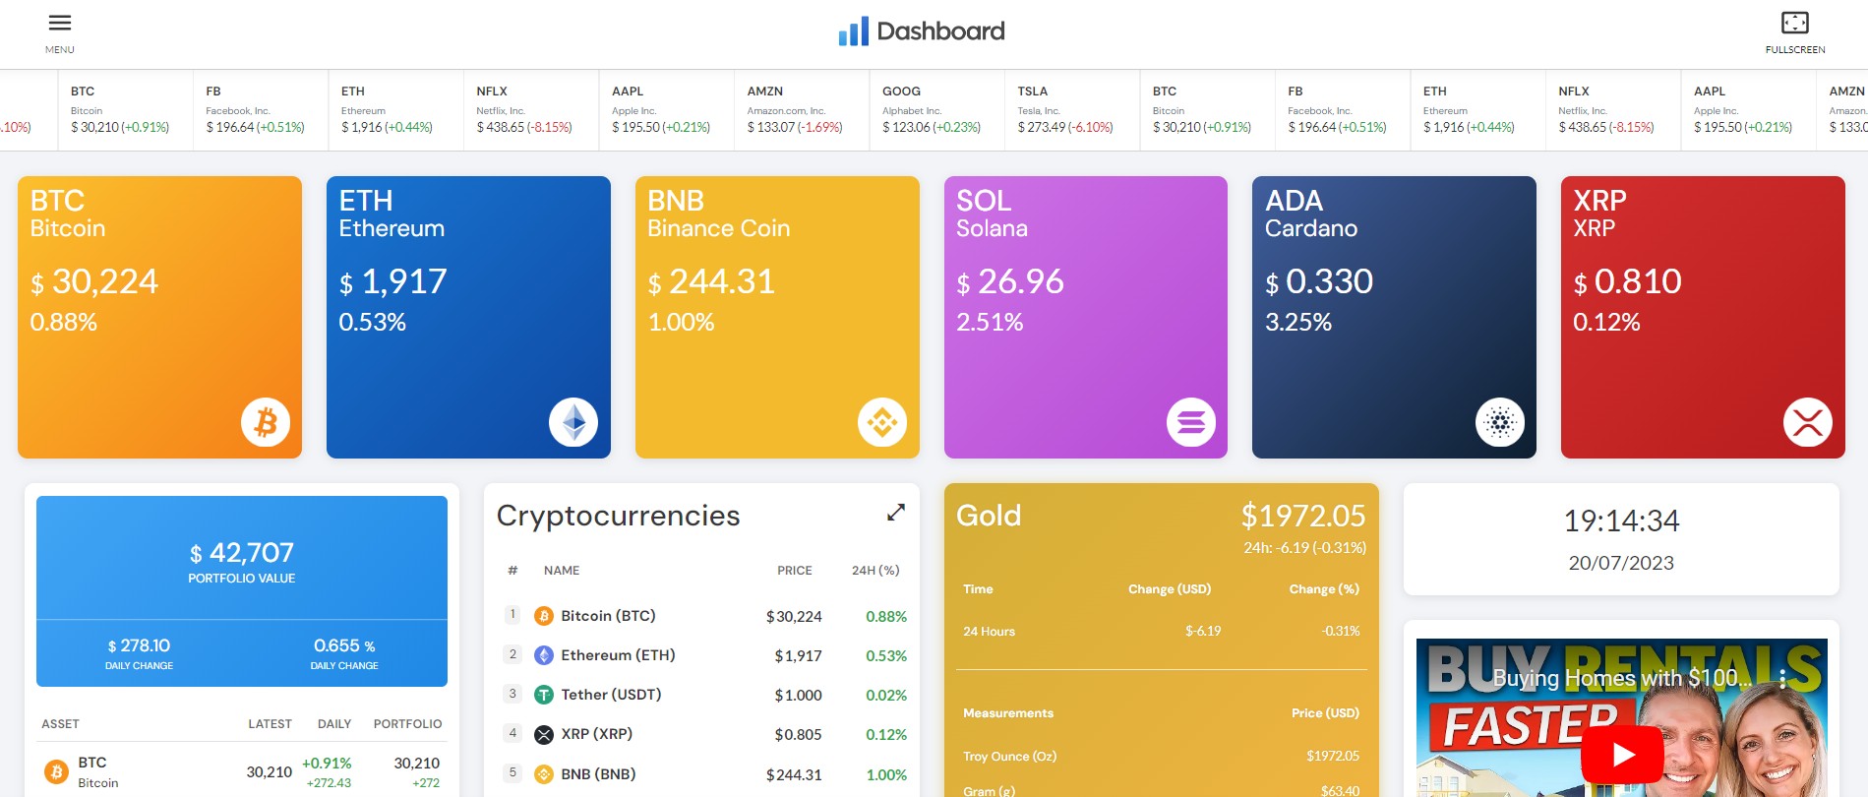Open video options three-dot menu

[x=1782, y=679]
